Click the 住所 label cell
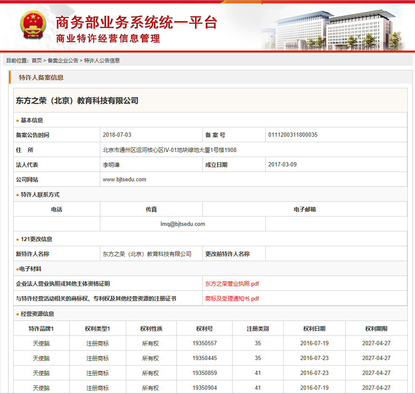This screenshot has height=394, width=415. tap(25, 150)
